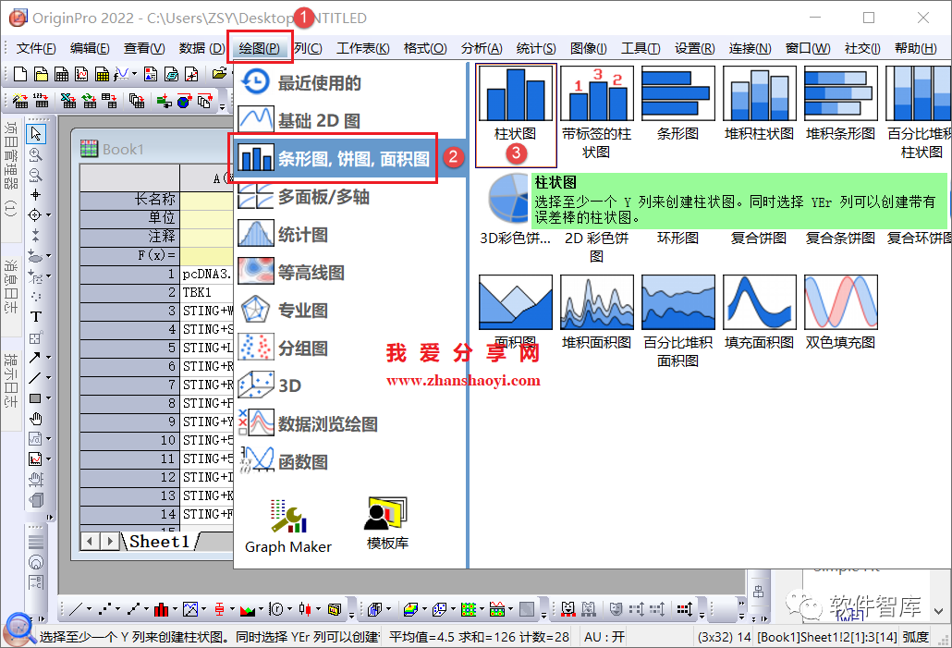Click the New Matrix toolbar icon
952x648 pixels.
tap(102, 74)
